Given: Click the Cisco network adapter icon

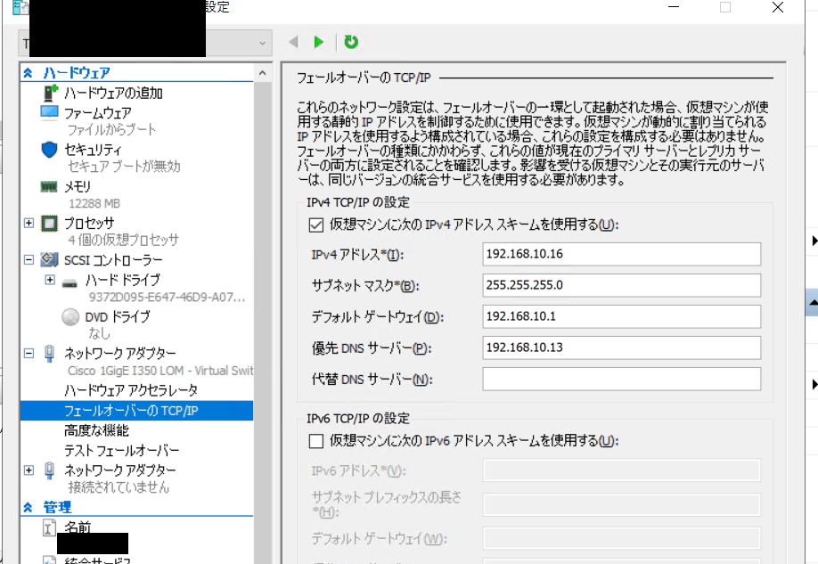Looking at the screenshot, I should click(x=50, y=354).
